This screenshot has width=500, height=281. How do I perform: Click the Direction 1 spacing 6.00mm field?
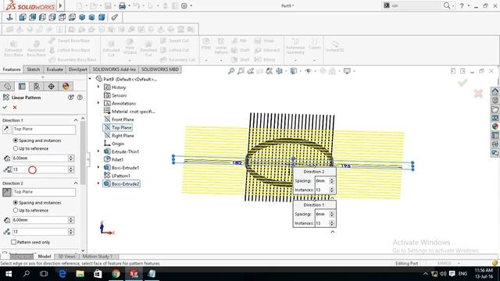click(40, 158)
